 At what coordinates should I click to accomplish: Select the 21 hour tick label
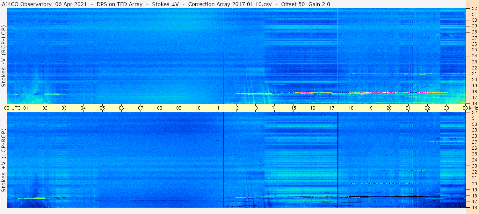[x=408, y=108]
